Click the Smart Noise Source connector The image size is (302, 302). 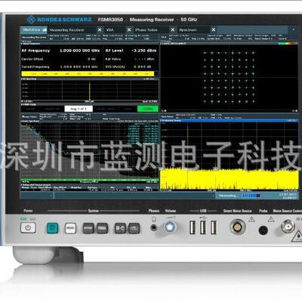click(238, 226)
